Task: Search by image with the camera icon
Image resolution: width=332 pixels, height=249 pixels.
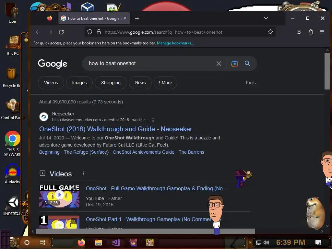Action: (234, 64)
